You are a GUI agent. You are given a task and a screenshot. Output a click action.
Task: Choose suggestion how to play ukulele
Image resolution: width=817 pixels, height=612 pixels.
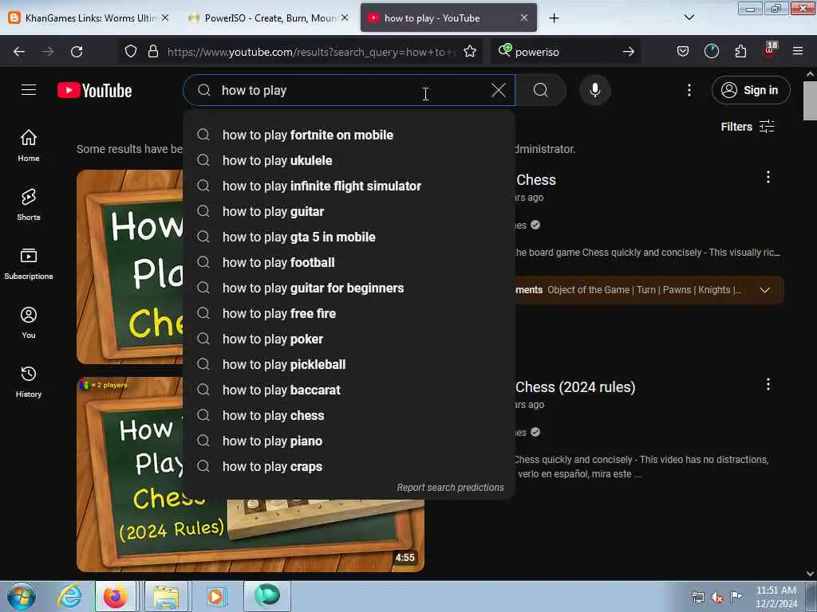(x=349, y=160)
